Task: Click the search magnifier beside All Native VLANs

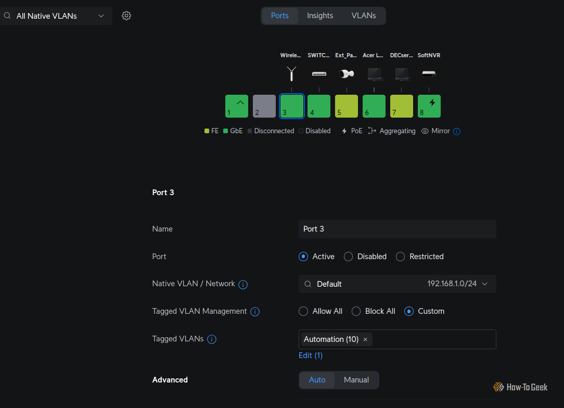Action: point(7,16)
